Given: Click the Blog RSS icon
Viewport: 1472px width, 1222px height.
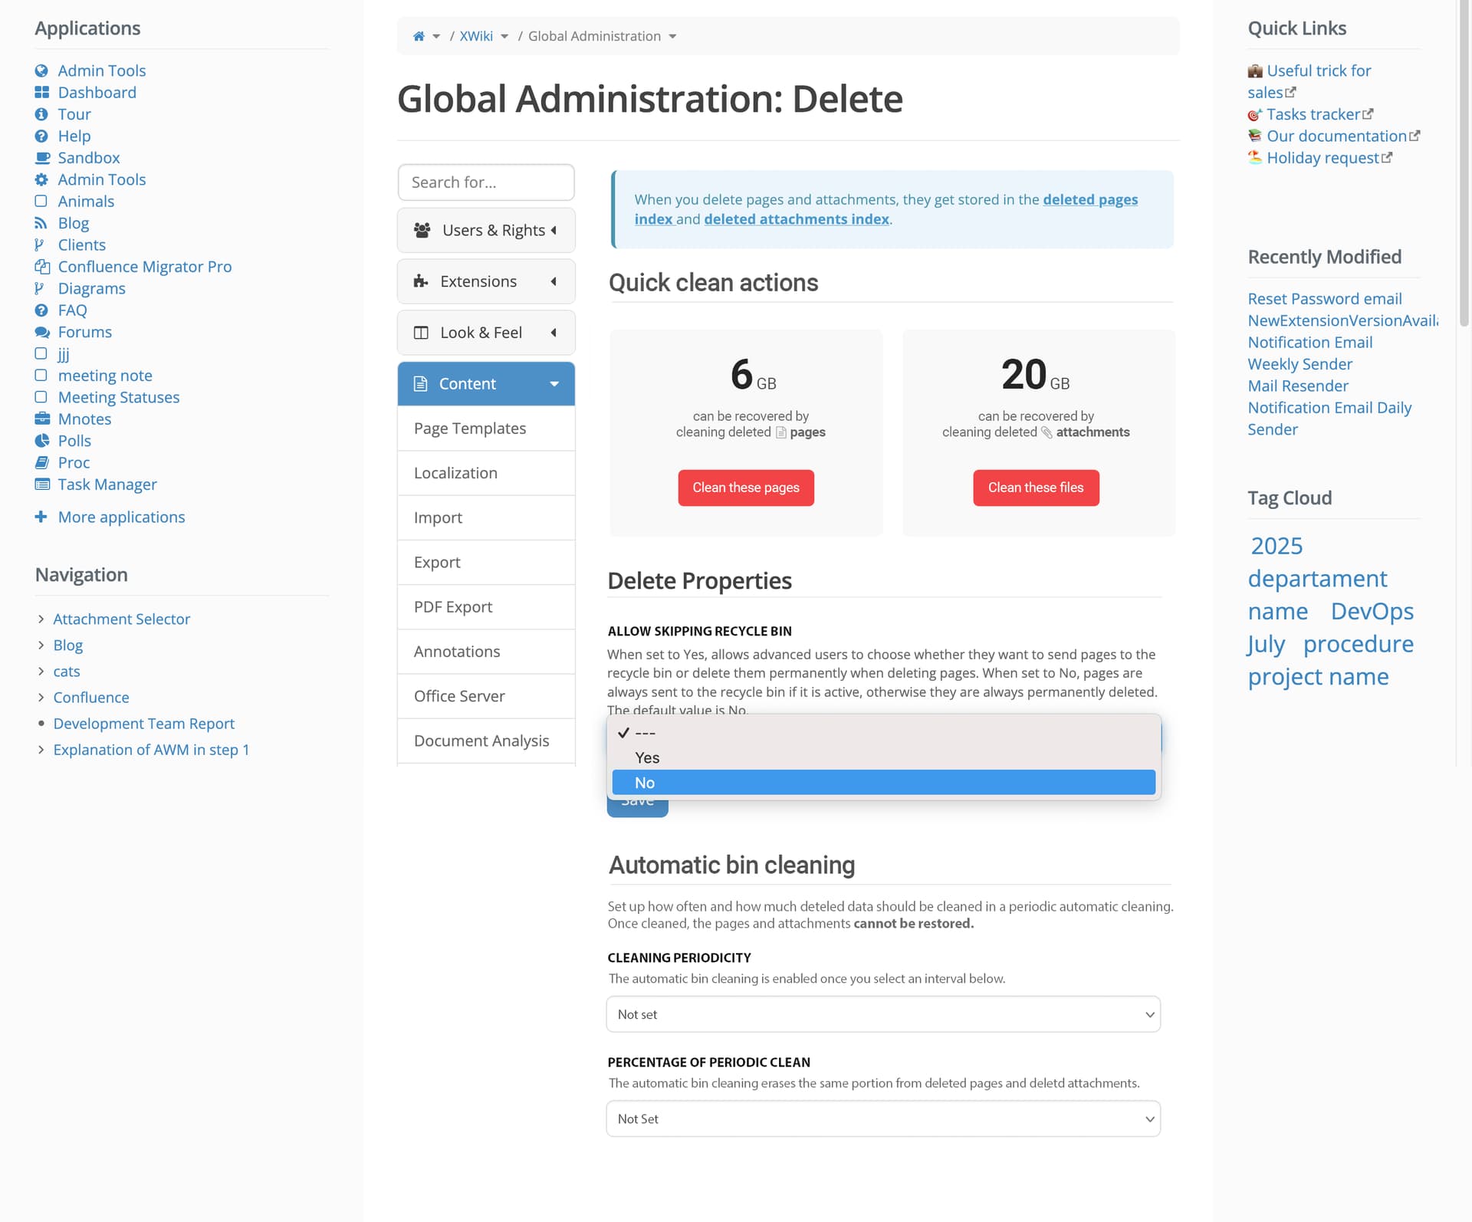Looking at the screenshot, I should tap(41, 223).
